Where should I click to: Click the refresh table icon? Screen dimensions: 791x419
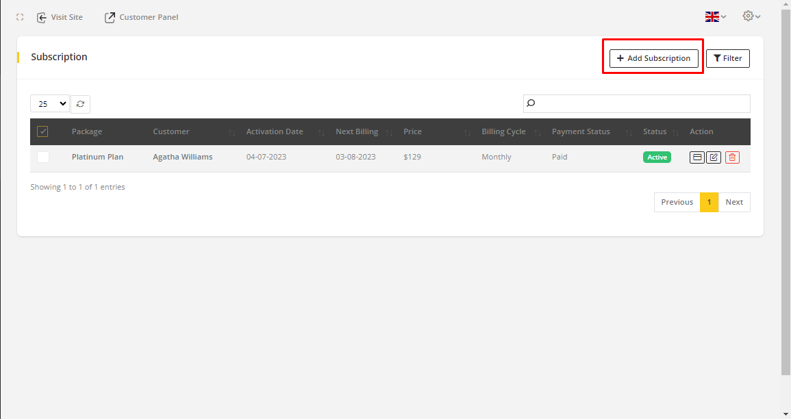81,104
